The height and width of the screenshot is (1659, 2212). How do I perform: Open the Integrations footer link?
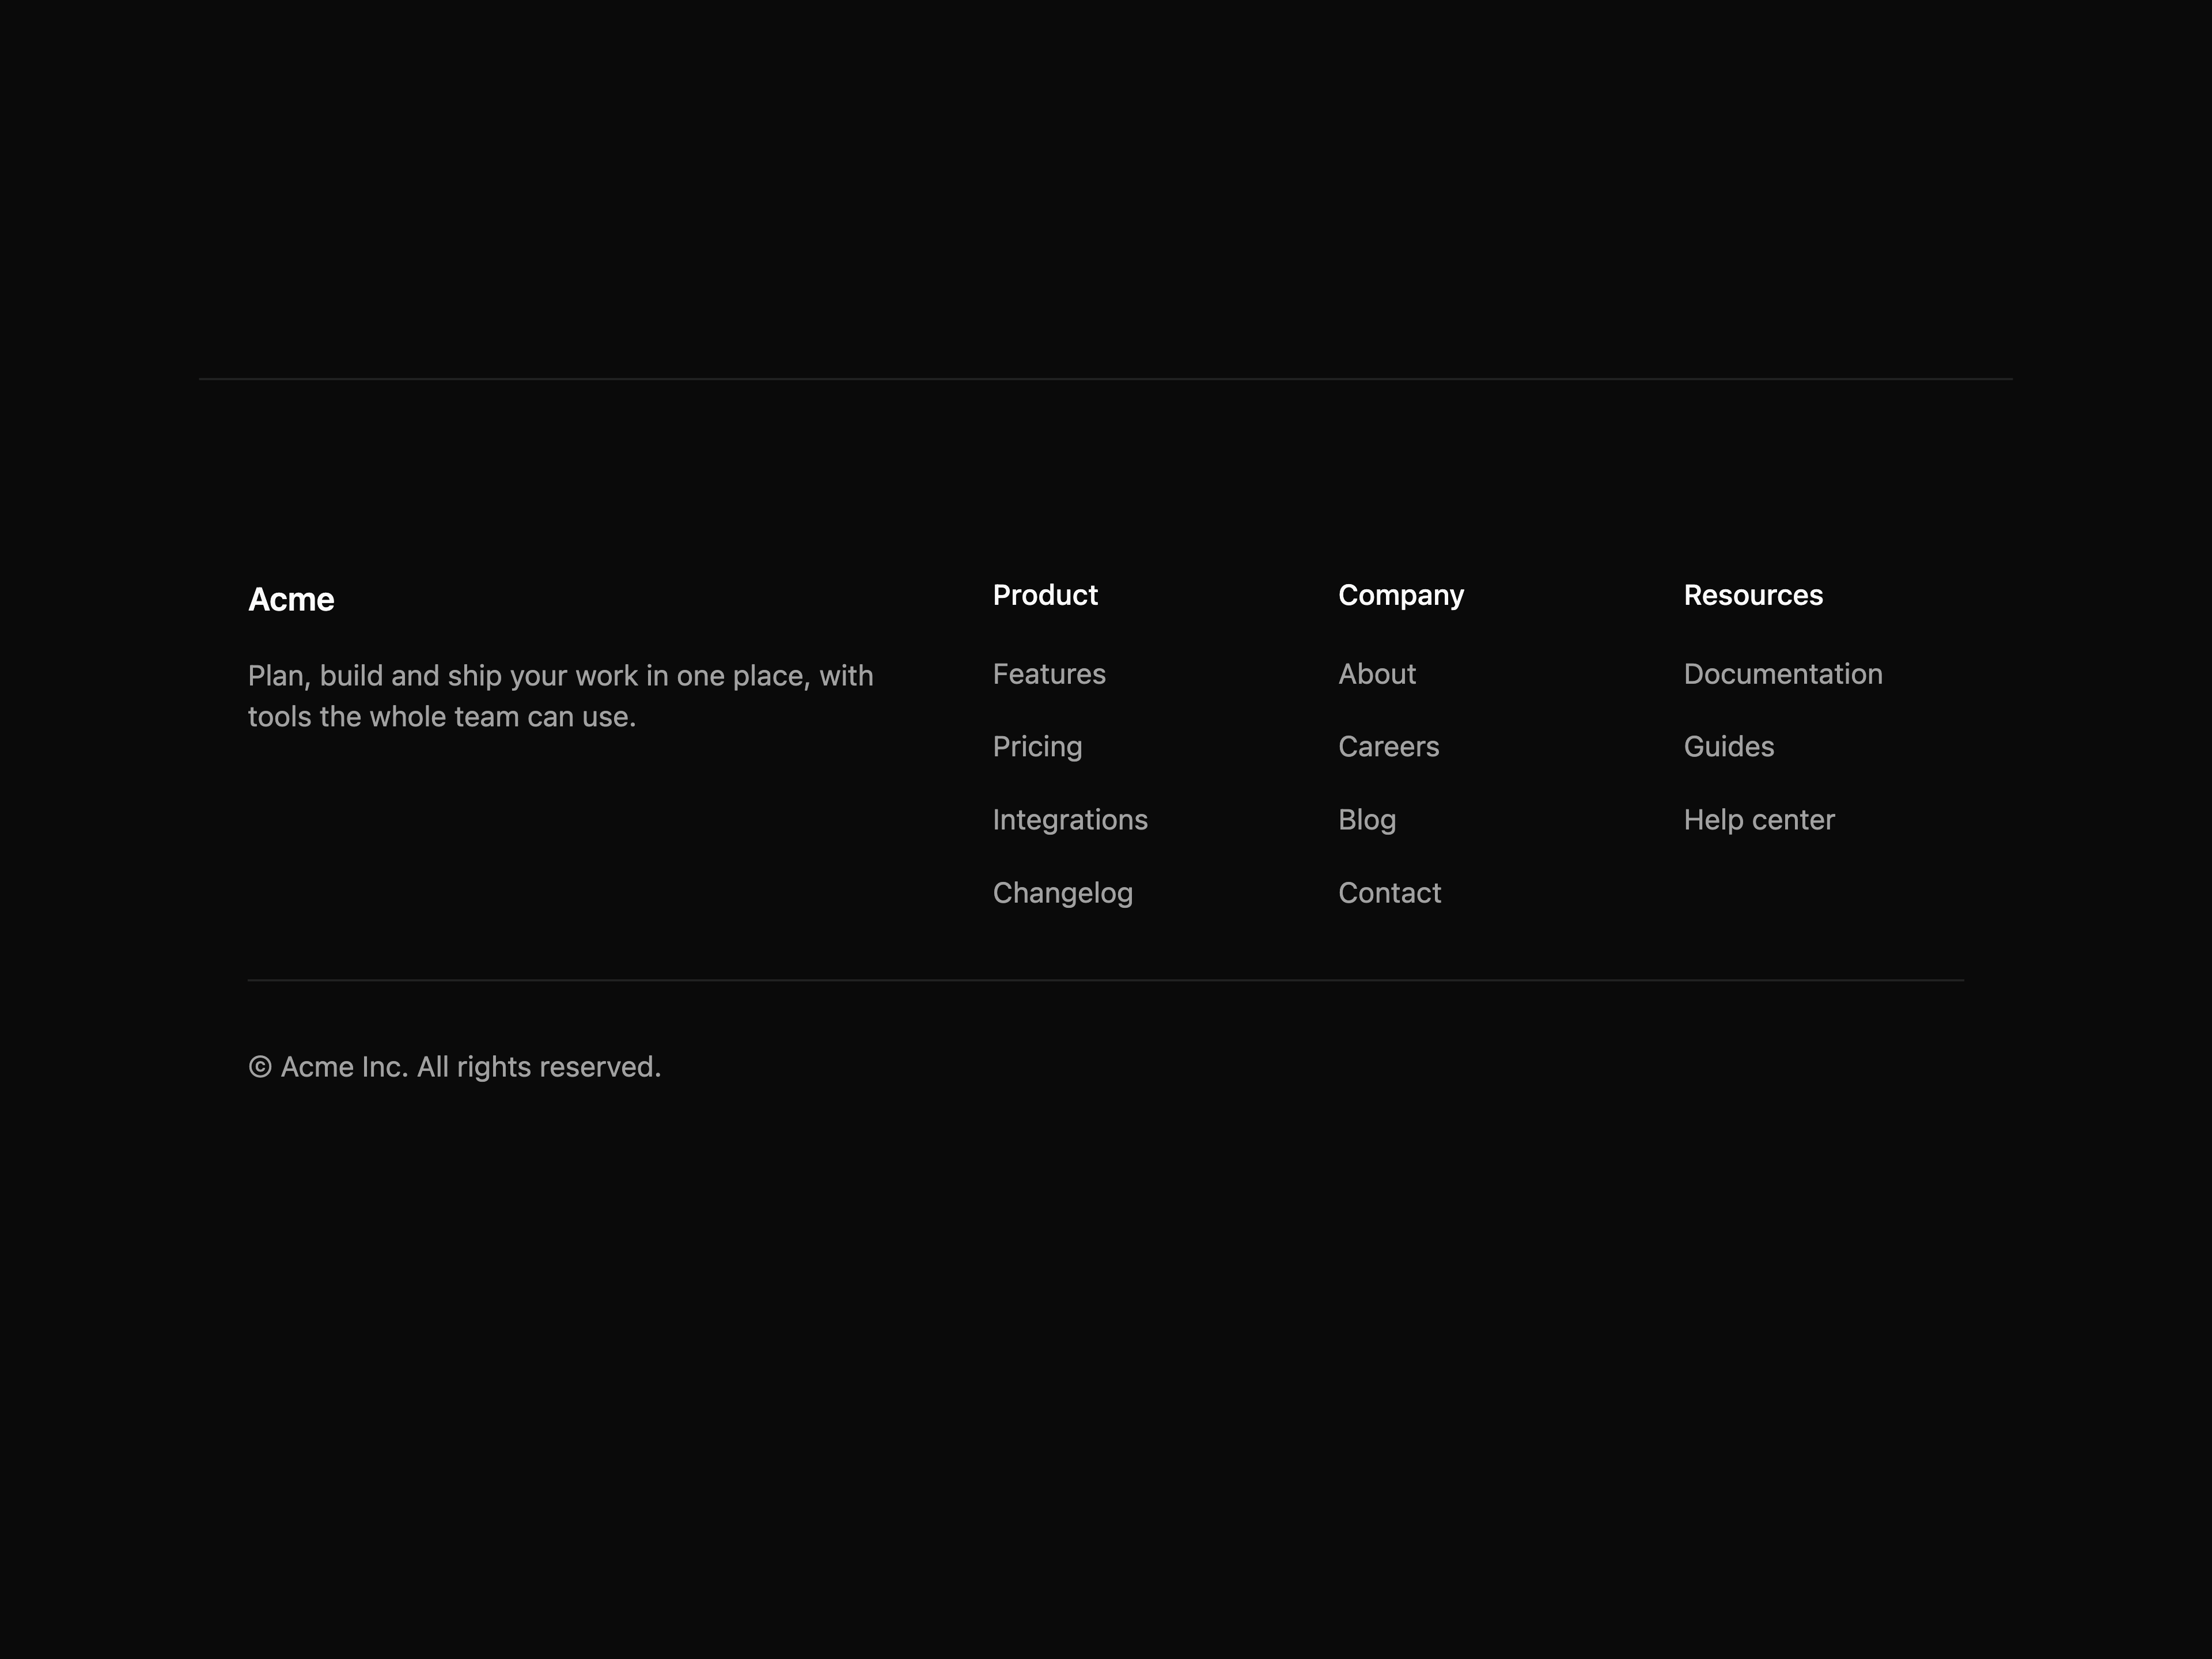(x=1070, y=820)
